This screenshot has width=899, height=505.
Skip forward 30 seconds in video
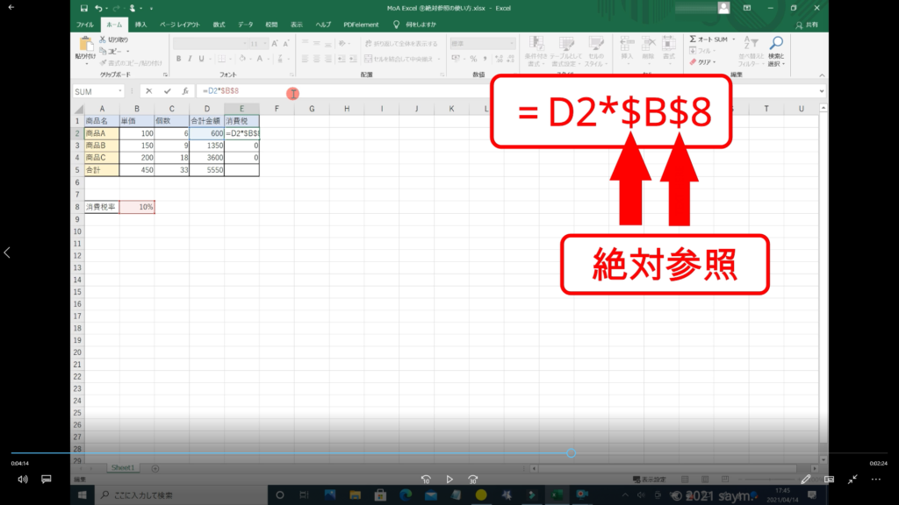(x=473, y=480)
